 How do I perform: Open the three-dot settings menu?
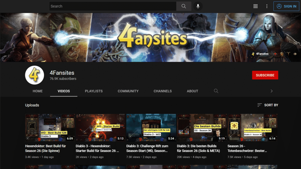point(267,6)
